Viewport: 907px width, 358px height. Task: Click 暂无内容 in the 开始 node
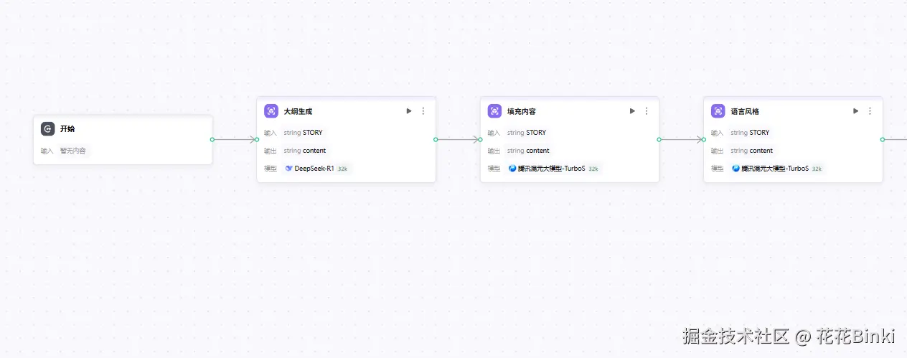pyautogui.click(x=72, y=151)
